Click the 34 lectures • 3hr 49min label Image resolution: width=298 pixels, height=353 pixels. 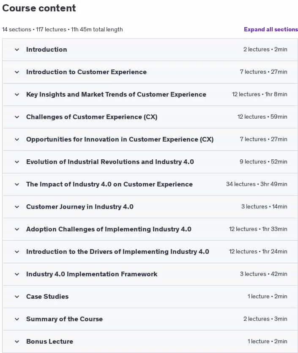point(257,184)
